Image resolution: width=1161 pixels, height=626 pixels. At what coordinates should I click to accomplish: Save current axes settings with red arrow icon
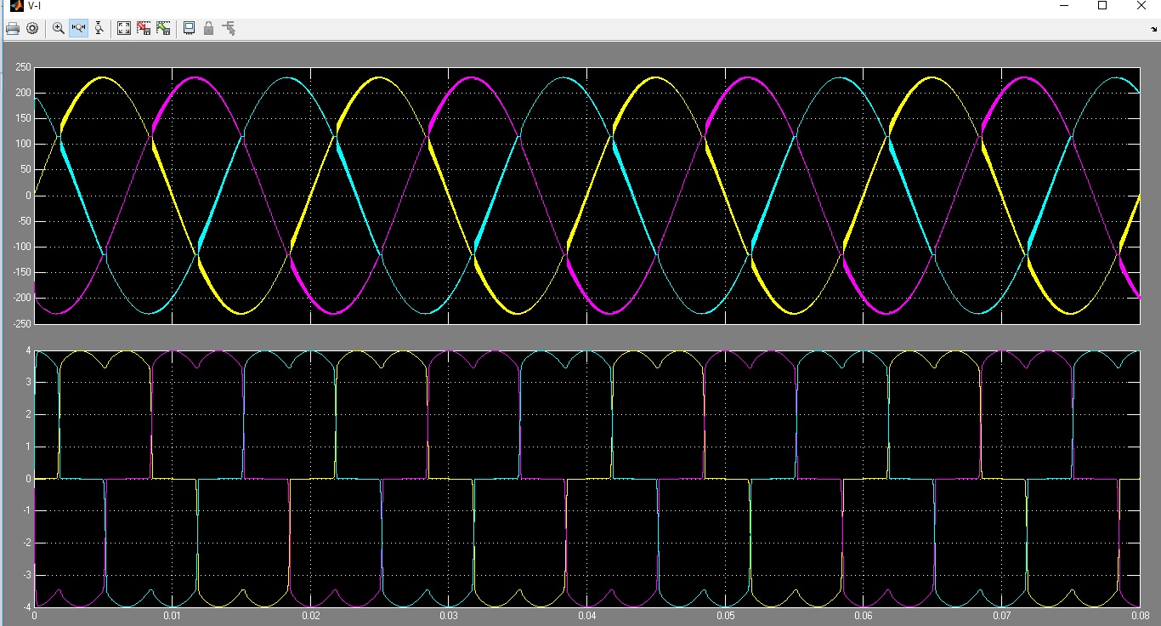[144, 28]
